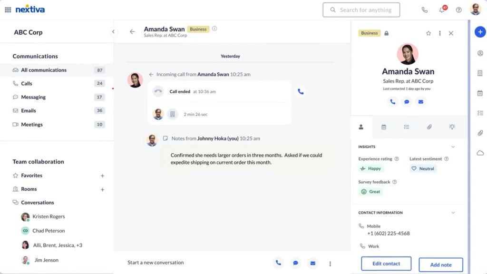This screenshot has height=274, width=487.
Task: Click the Edit contact button
Action: coord(386,263)
